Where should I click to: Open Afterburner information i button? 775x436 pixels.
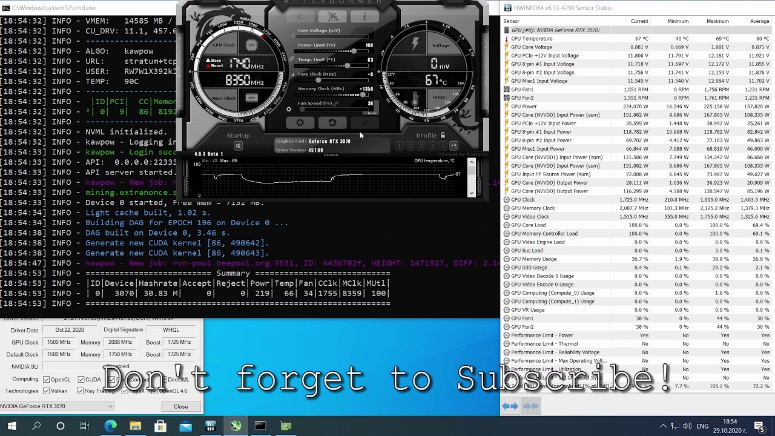pos(364,17)
